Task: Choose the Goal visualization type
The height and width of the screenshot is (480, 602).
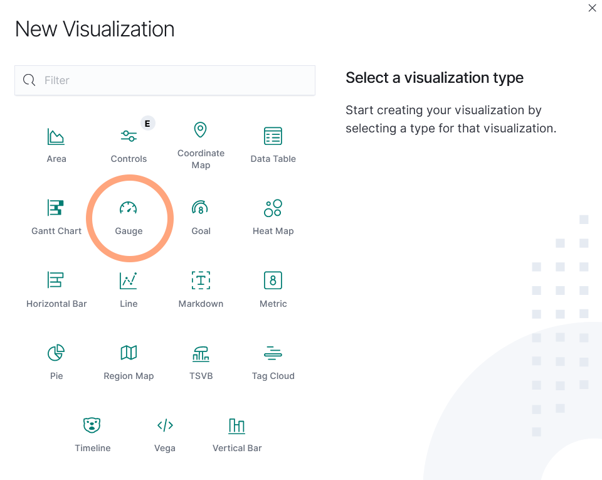Action: 201,208
